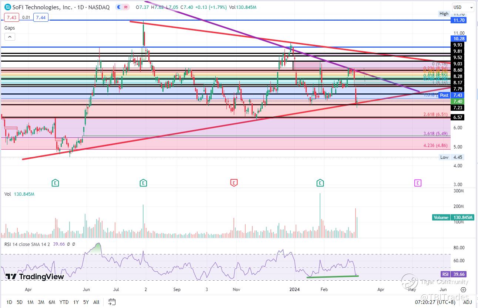The height and width of the screenshot is (308, 478).
Task: Click the red approximate-data status icon
Action: click(x=126, y=7)
